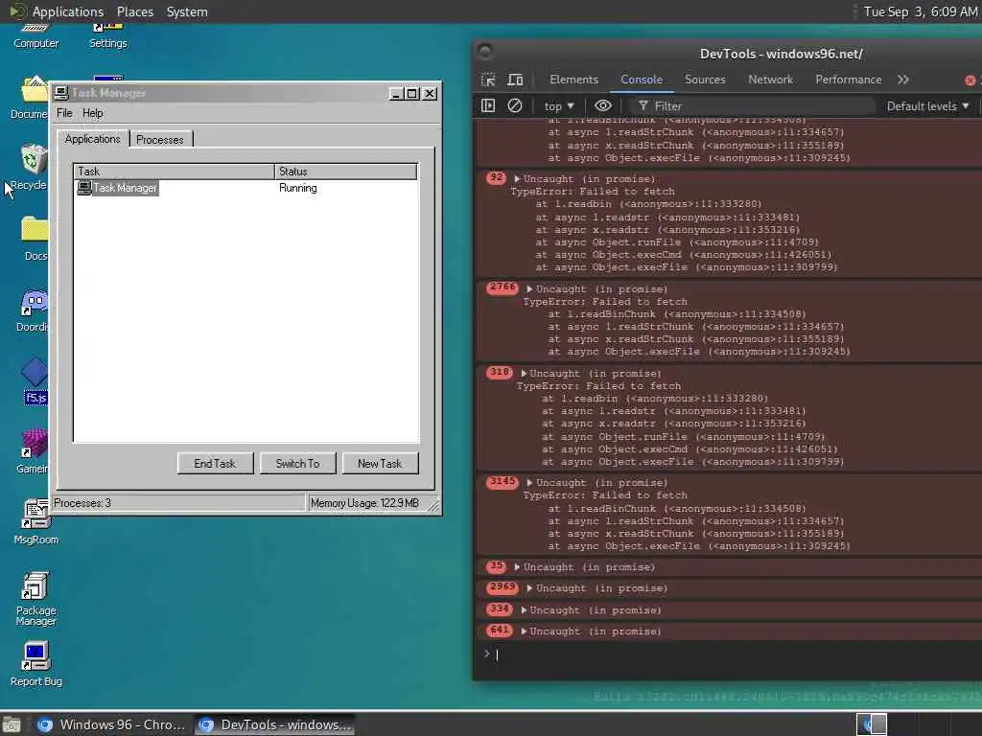Switch to the Processes tab in Task Manager

tap(160, 140)
